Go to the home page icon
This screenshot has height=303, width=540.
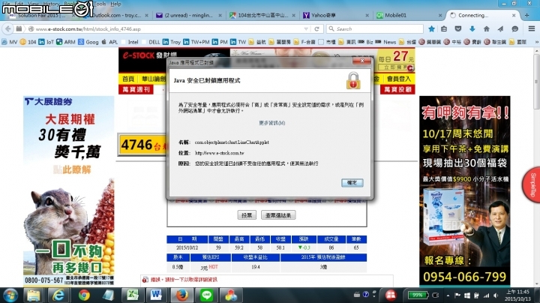click(x=486, y=29)
